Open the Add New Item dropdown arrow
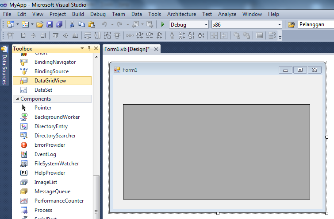Image resolution: width=334 pixels, height=219 pixels. (x=32, y=24)
